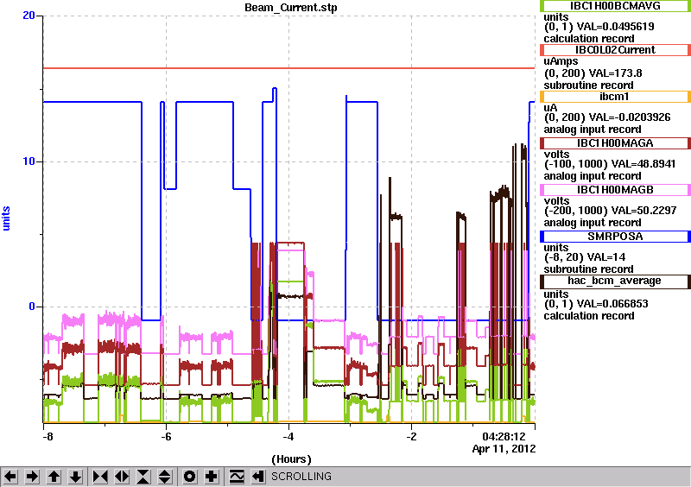
Task: Click the plus icon in the toolbar
Action: (212, 477)
